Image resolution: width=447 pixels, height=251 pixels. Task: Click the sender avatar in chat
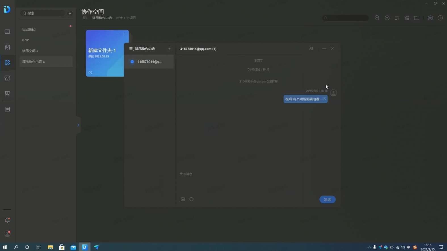[x=333, y=93]
